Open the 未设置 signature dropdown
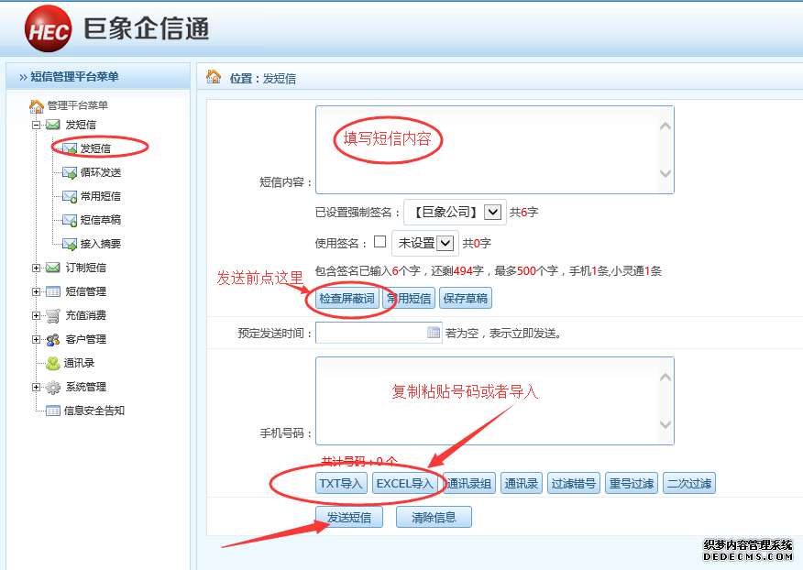This screenshot has width=803, height=570. click(445, 243)
